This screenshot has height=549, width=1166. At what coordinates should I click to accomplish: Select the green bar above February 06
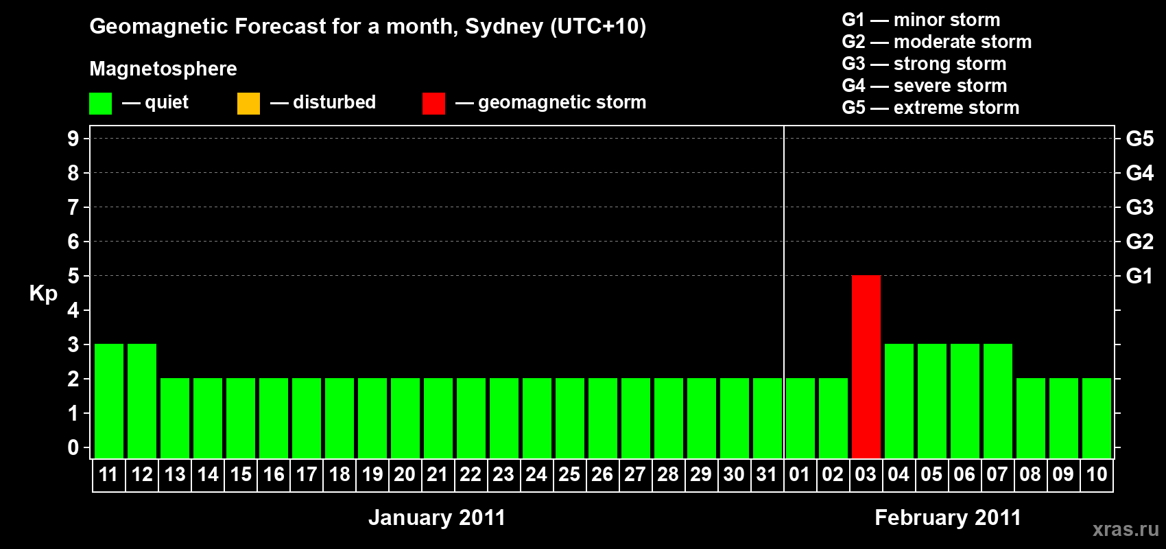965,401
